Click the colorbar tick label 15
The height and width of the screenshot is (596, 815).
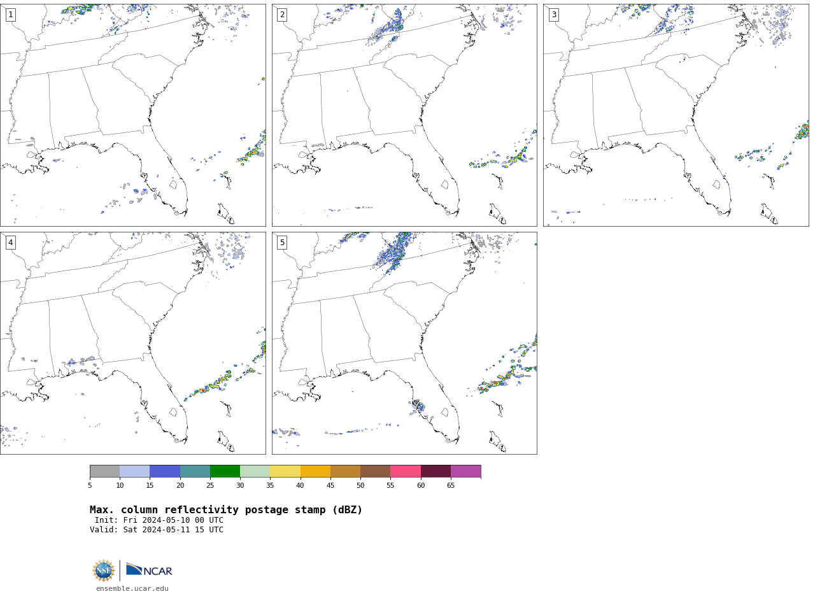click(150, 486)
